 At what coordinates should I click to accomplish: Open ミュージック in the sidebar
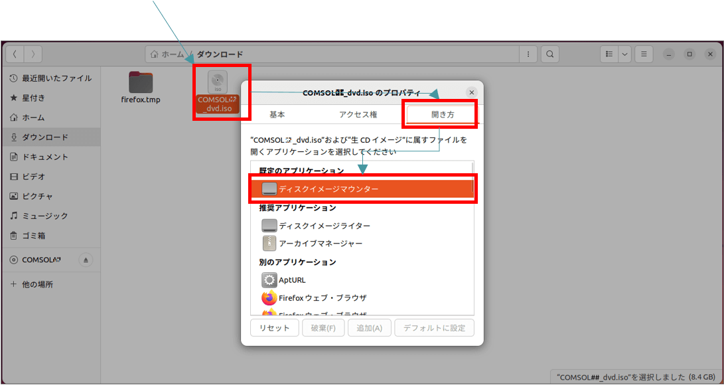(x=50, y=216)
